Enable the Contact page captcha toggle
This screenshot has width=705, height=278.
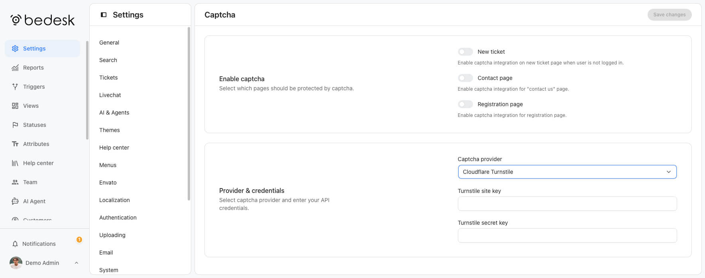click(465, 78)
